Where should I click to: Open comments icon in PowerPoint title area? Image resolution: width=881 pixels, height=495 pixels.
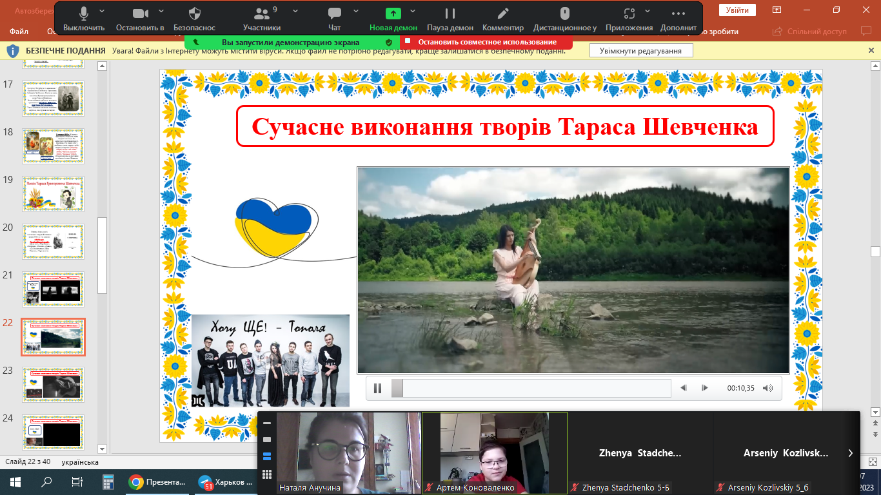[866, 31]
